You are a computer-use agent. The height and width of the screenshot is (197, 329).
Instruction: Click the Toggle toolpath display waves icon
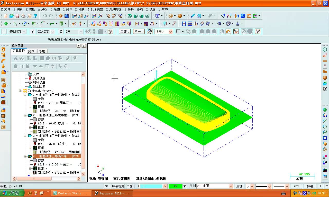(x=22, y=66)
